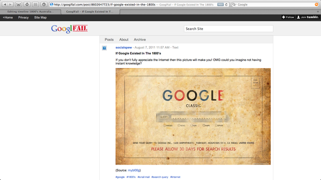Click the Join tumblr button
The width and height of the screenshot is (321, 180).
(x=307, y=17)
